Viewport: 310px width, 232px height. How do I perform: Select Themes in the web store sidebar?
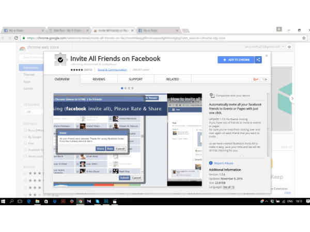[x=29, y=75]
